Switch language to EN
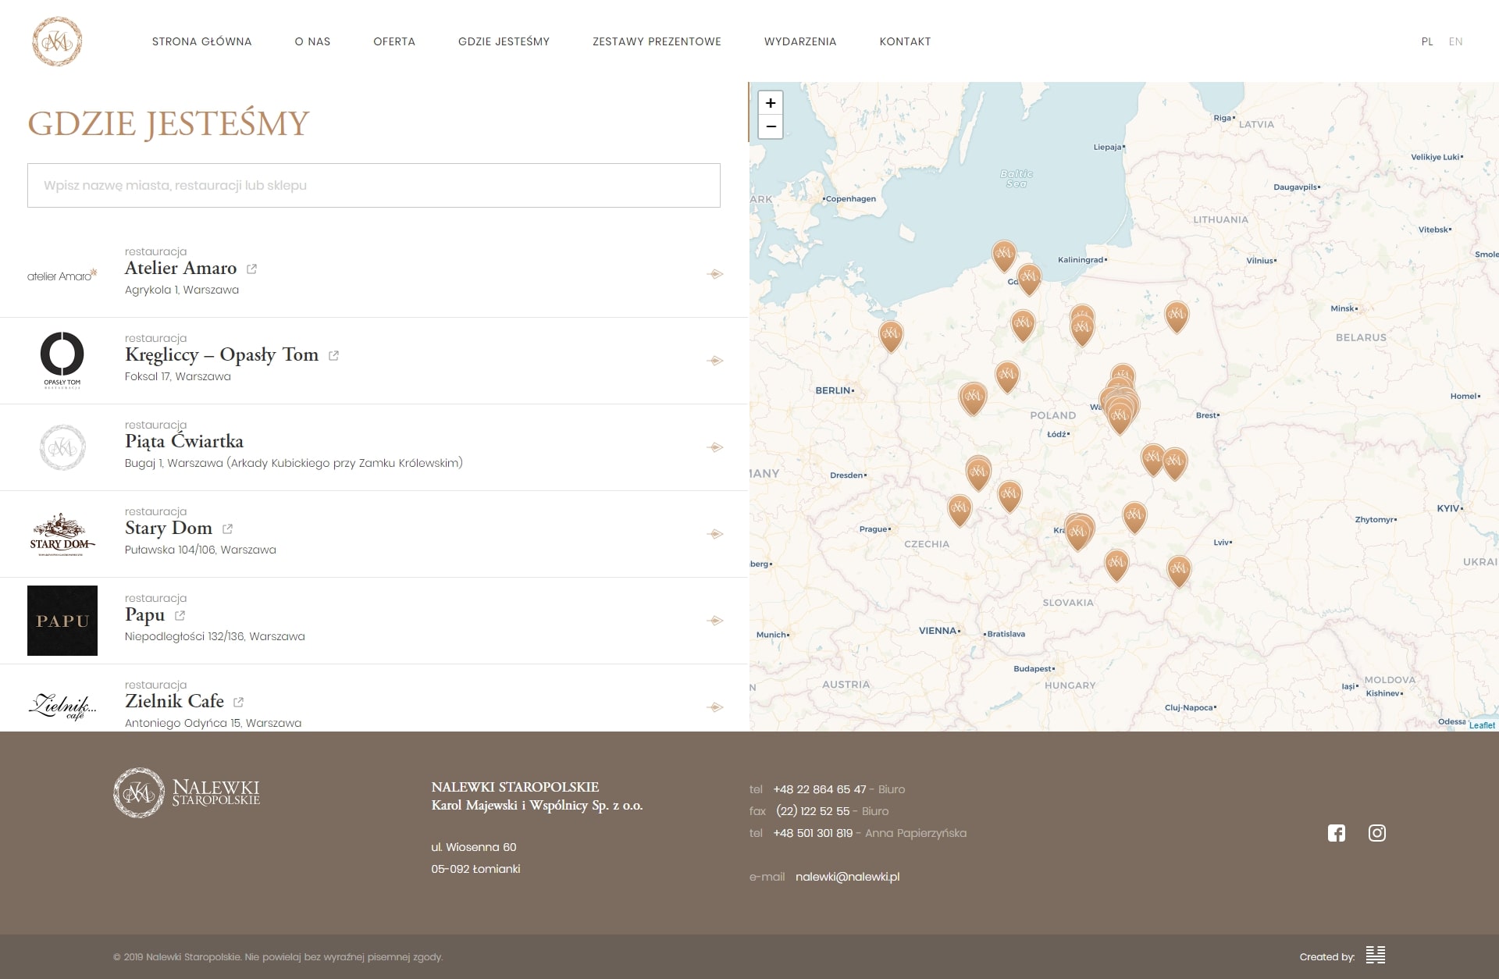Image resolution: width=1499 pixels, height=979 pixels. pyautogui.click(x=1455, y=41)
